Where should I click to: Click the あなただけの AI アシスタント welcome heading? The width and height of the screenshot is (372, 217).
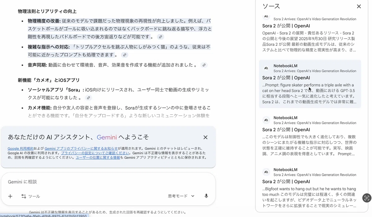tap(78, 137)
